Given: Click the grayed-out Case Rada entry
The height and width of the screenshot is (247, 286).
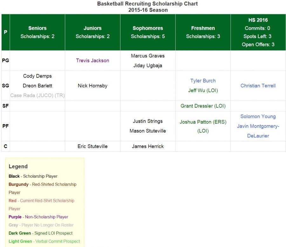Looking at the screenshot, I should point(37,96).
